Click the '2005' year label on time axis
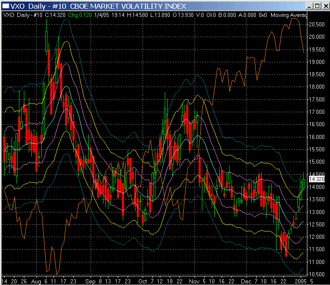The height and width of the screenshot is (285, 330). (300, 281)
